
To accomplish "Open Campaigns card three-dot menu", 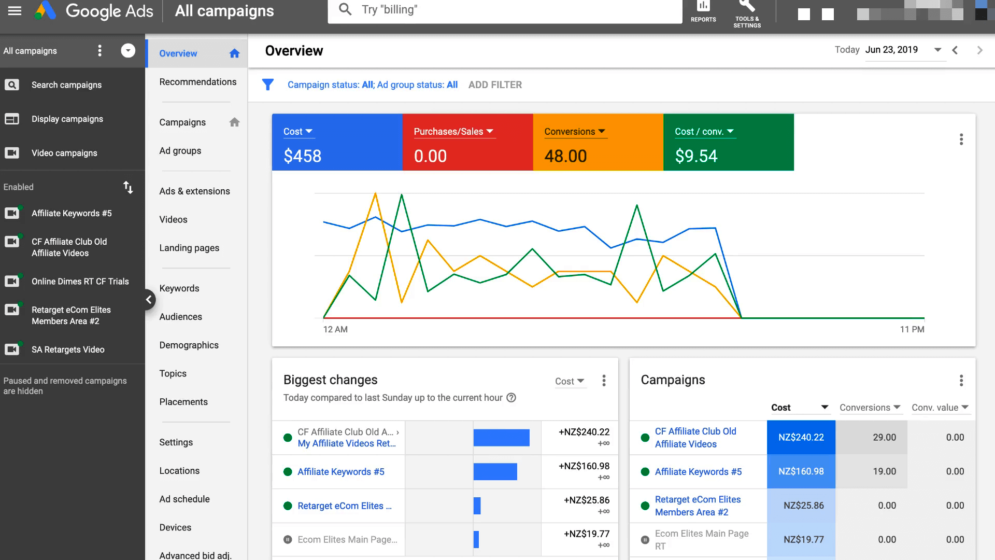I will click(961, 381).
